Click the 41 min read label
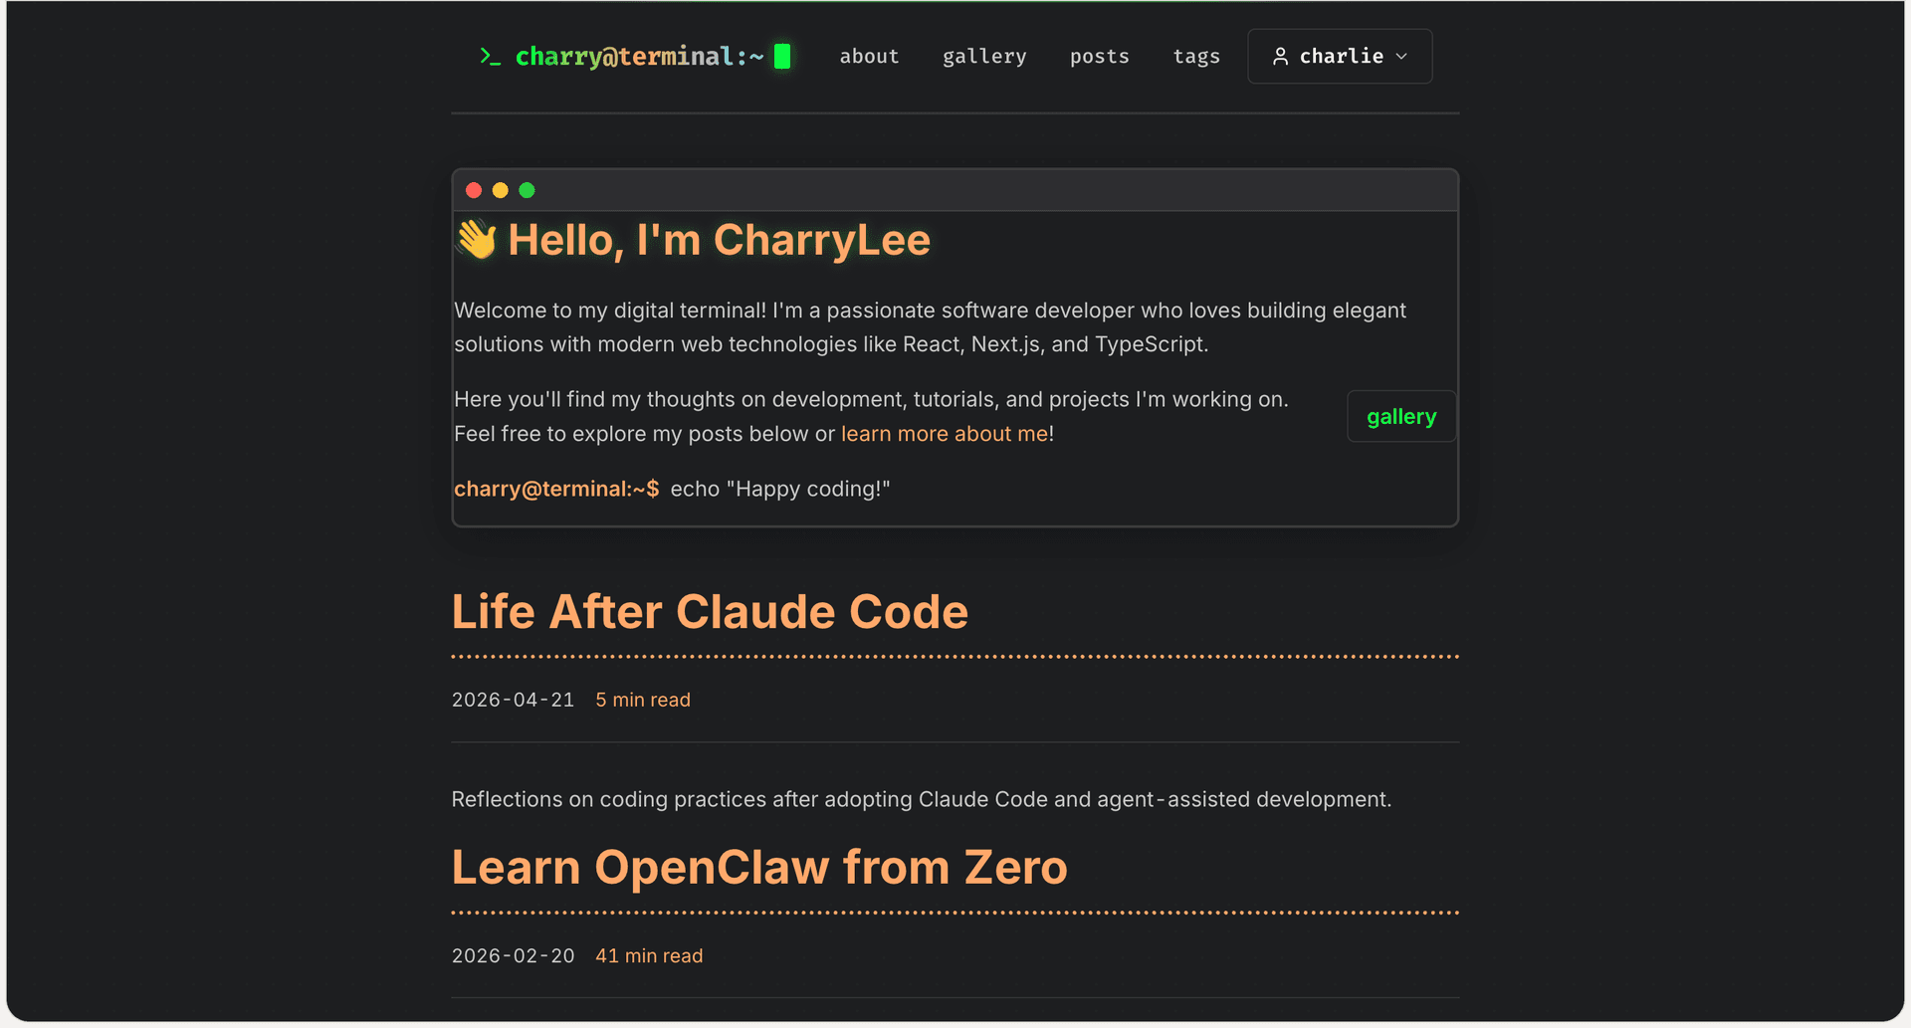Screen dimensions: 1911x1028 649,955
